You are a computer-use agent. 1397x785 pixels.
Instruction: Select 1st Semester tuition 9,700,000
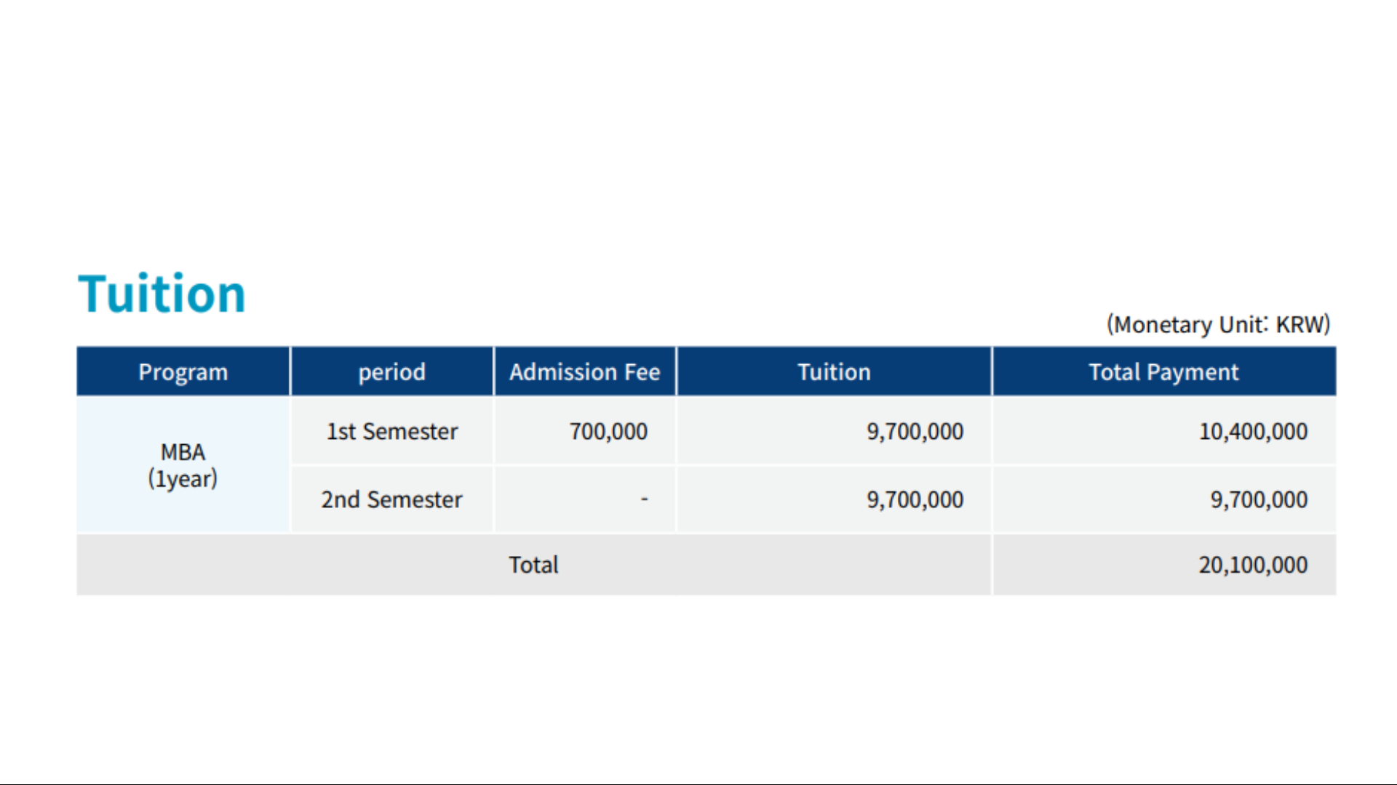[x=915, y=431]
